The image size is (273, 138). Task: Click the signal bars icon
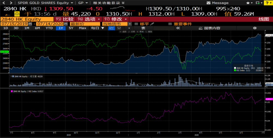pyautogui.click(x=8, y=15)
